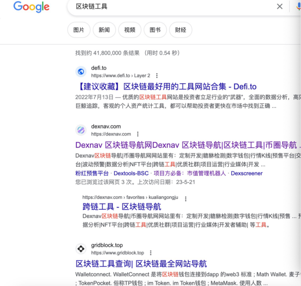The width and height of the screenshot is (301, 286).
Task: Click the defi.to globe favicon
Action: pos(81,72)
